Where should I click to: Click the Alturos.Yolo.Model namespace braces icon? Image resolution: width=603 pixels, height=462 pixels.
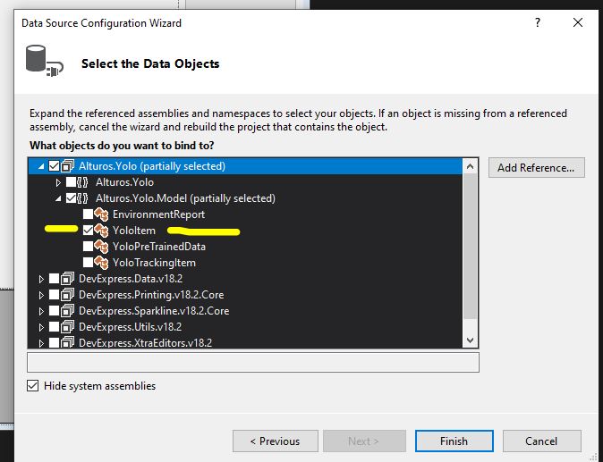point(82,198)
